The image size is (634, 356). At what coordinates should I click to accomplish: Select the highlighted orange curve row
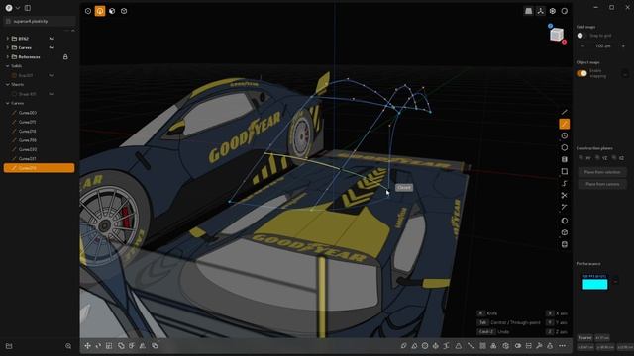[40, 168]
